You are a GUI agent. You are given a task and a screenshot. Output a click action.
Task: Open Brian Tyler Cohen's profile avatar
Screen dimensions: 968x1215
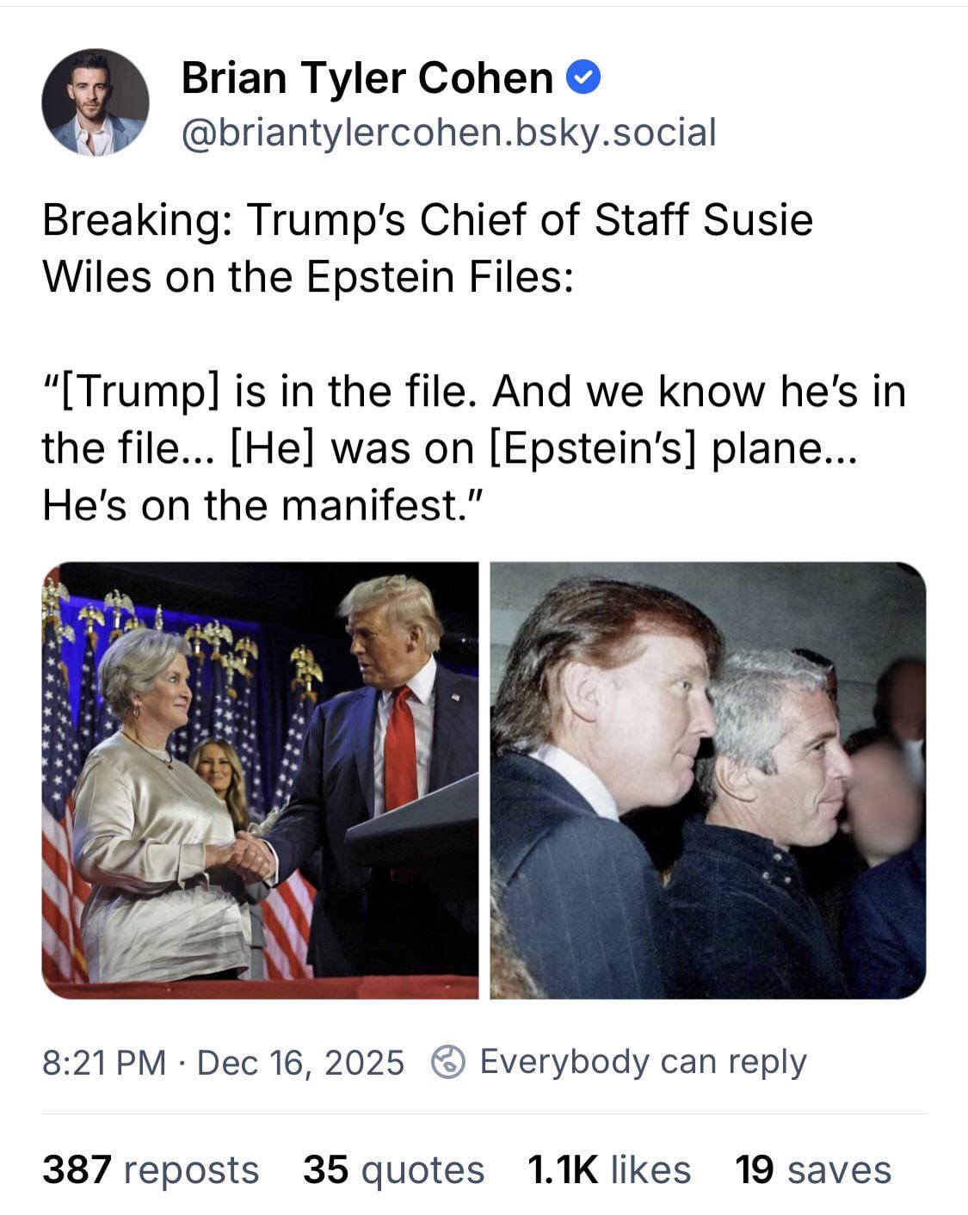(95, 102)
